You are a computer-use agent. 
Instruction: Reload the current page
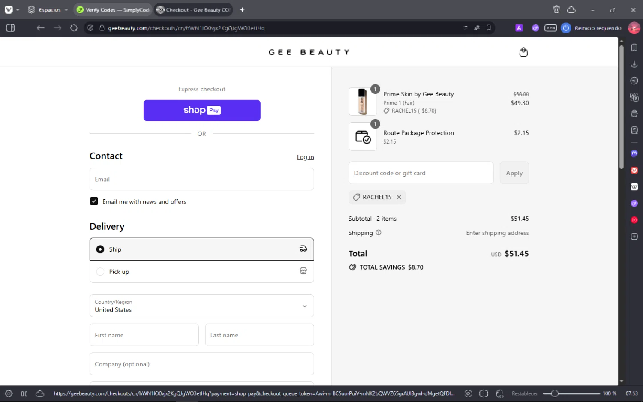(x=74, y=28)
